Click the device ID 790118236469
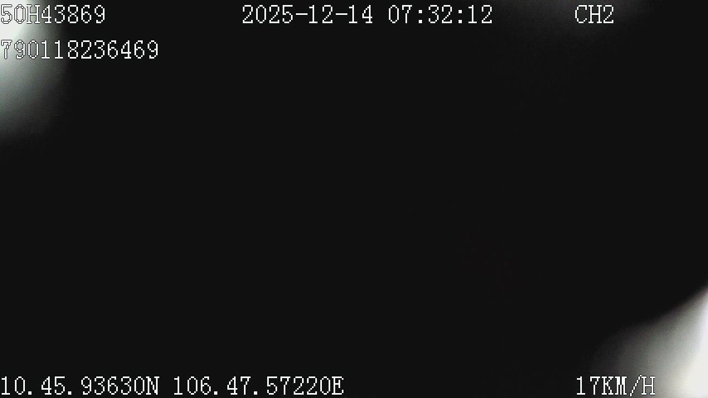This screenshot has width=708, height=398. click(80, 50)
